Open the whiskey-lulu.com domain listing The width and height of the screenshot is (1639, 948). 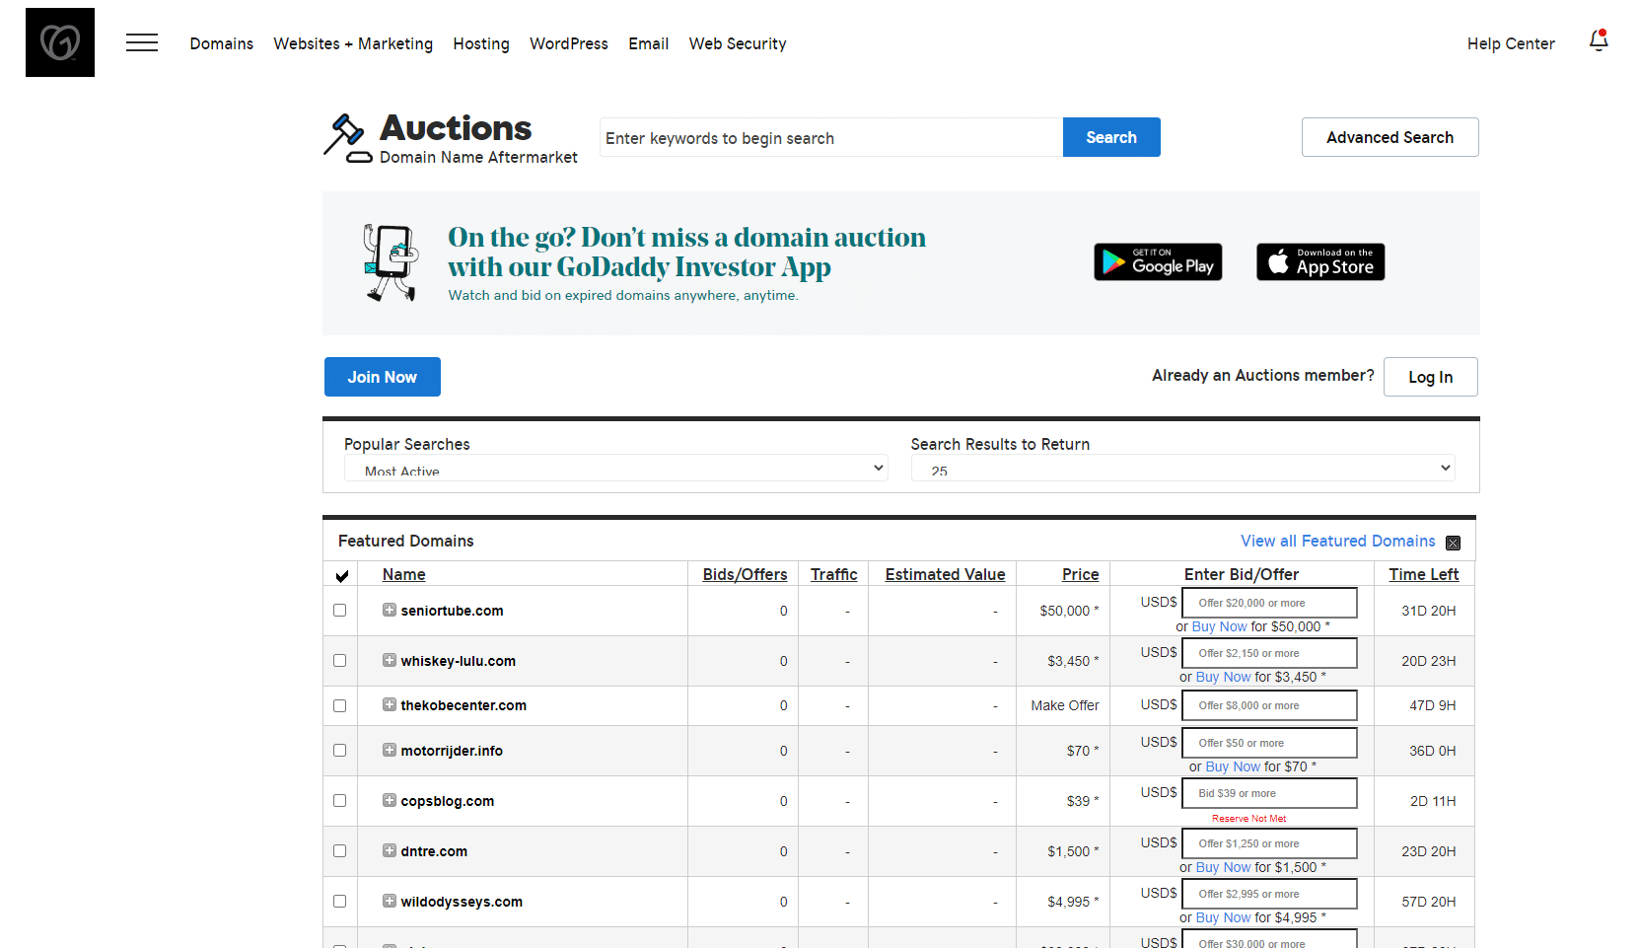(458, 661)
